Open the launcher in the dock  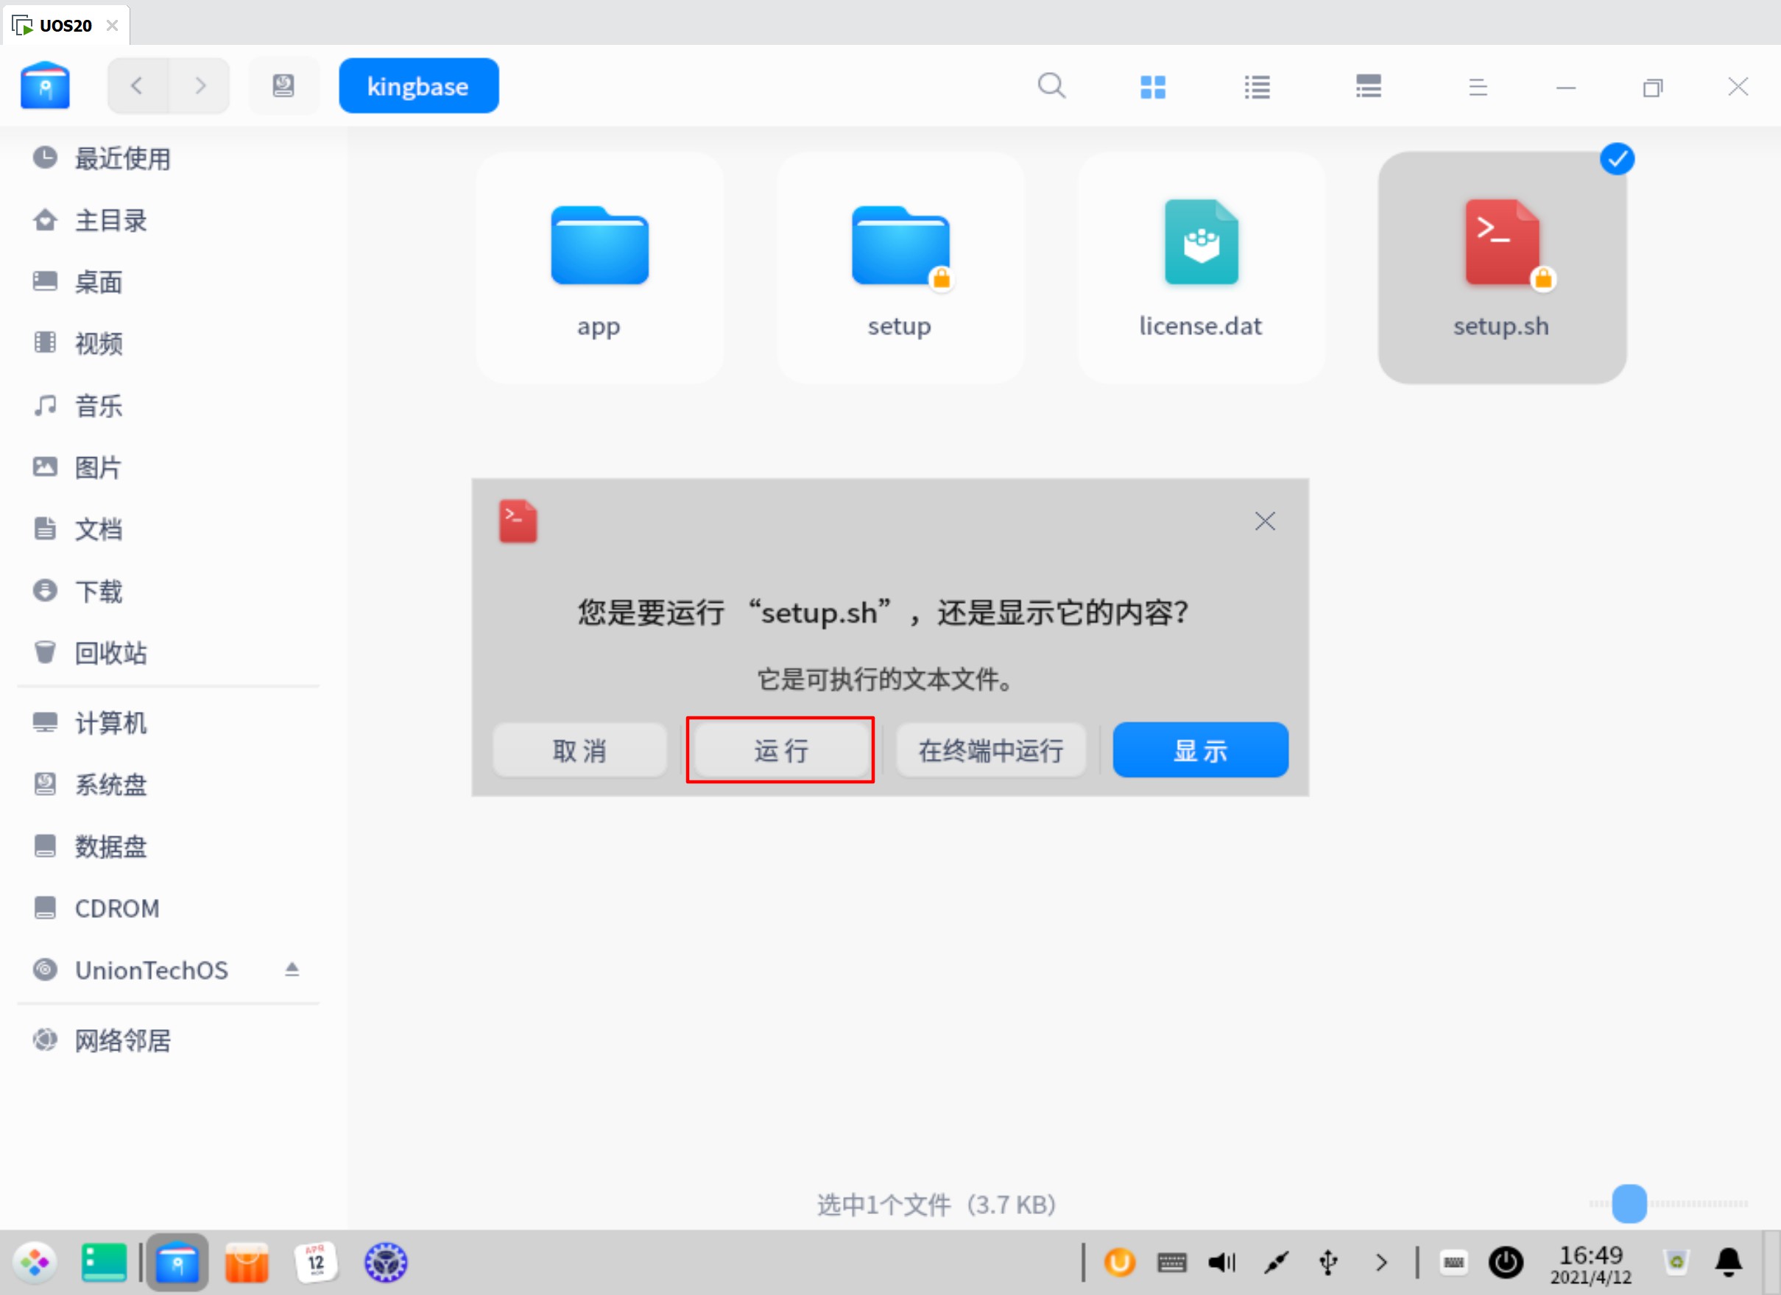pyautogui.click(x=35, y=1262)
